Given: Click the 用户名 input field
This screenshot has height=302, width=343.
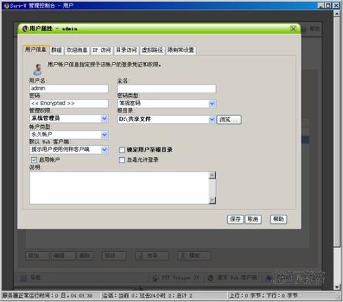Looking at the screenshot, I should pos(69,89).
